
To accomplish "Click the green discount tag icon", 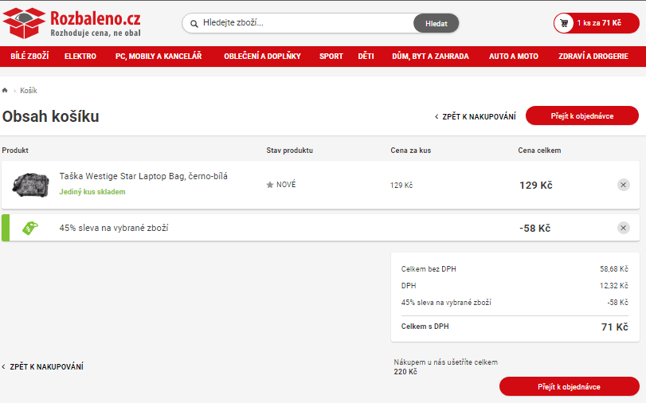I will click(29, 228).
